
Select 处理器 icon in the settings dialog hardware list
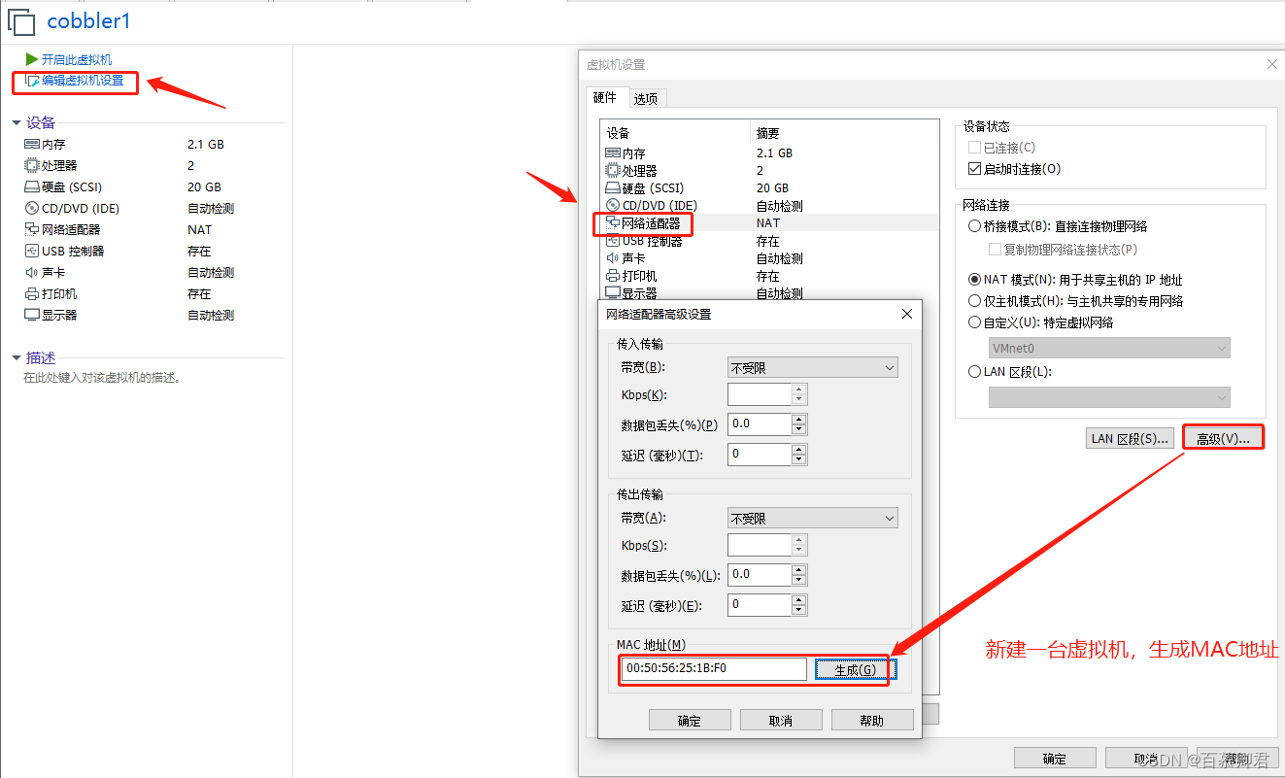[613, 170]
